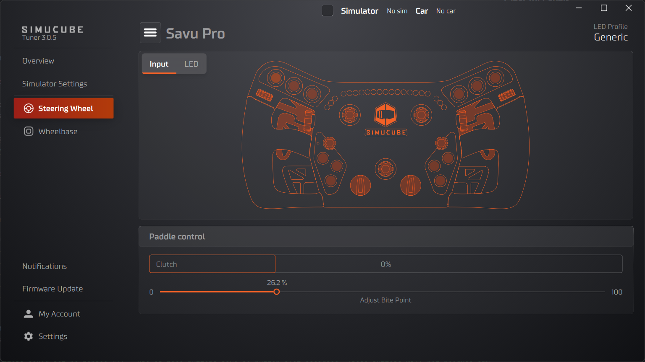Open the Firmware Update page

pyautogui.click(x=52, y=288)
